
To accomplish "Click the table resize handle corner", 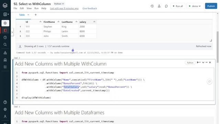I will click(211, 40).
